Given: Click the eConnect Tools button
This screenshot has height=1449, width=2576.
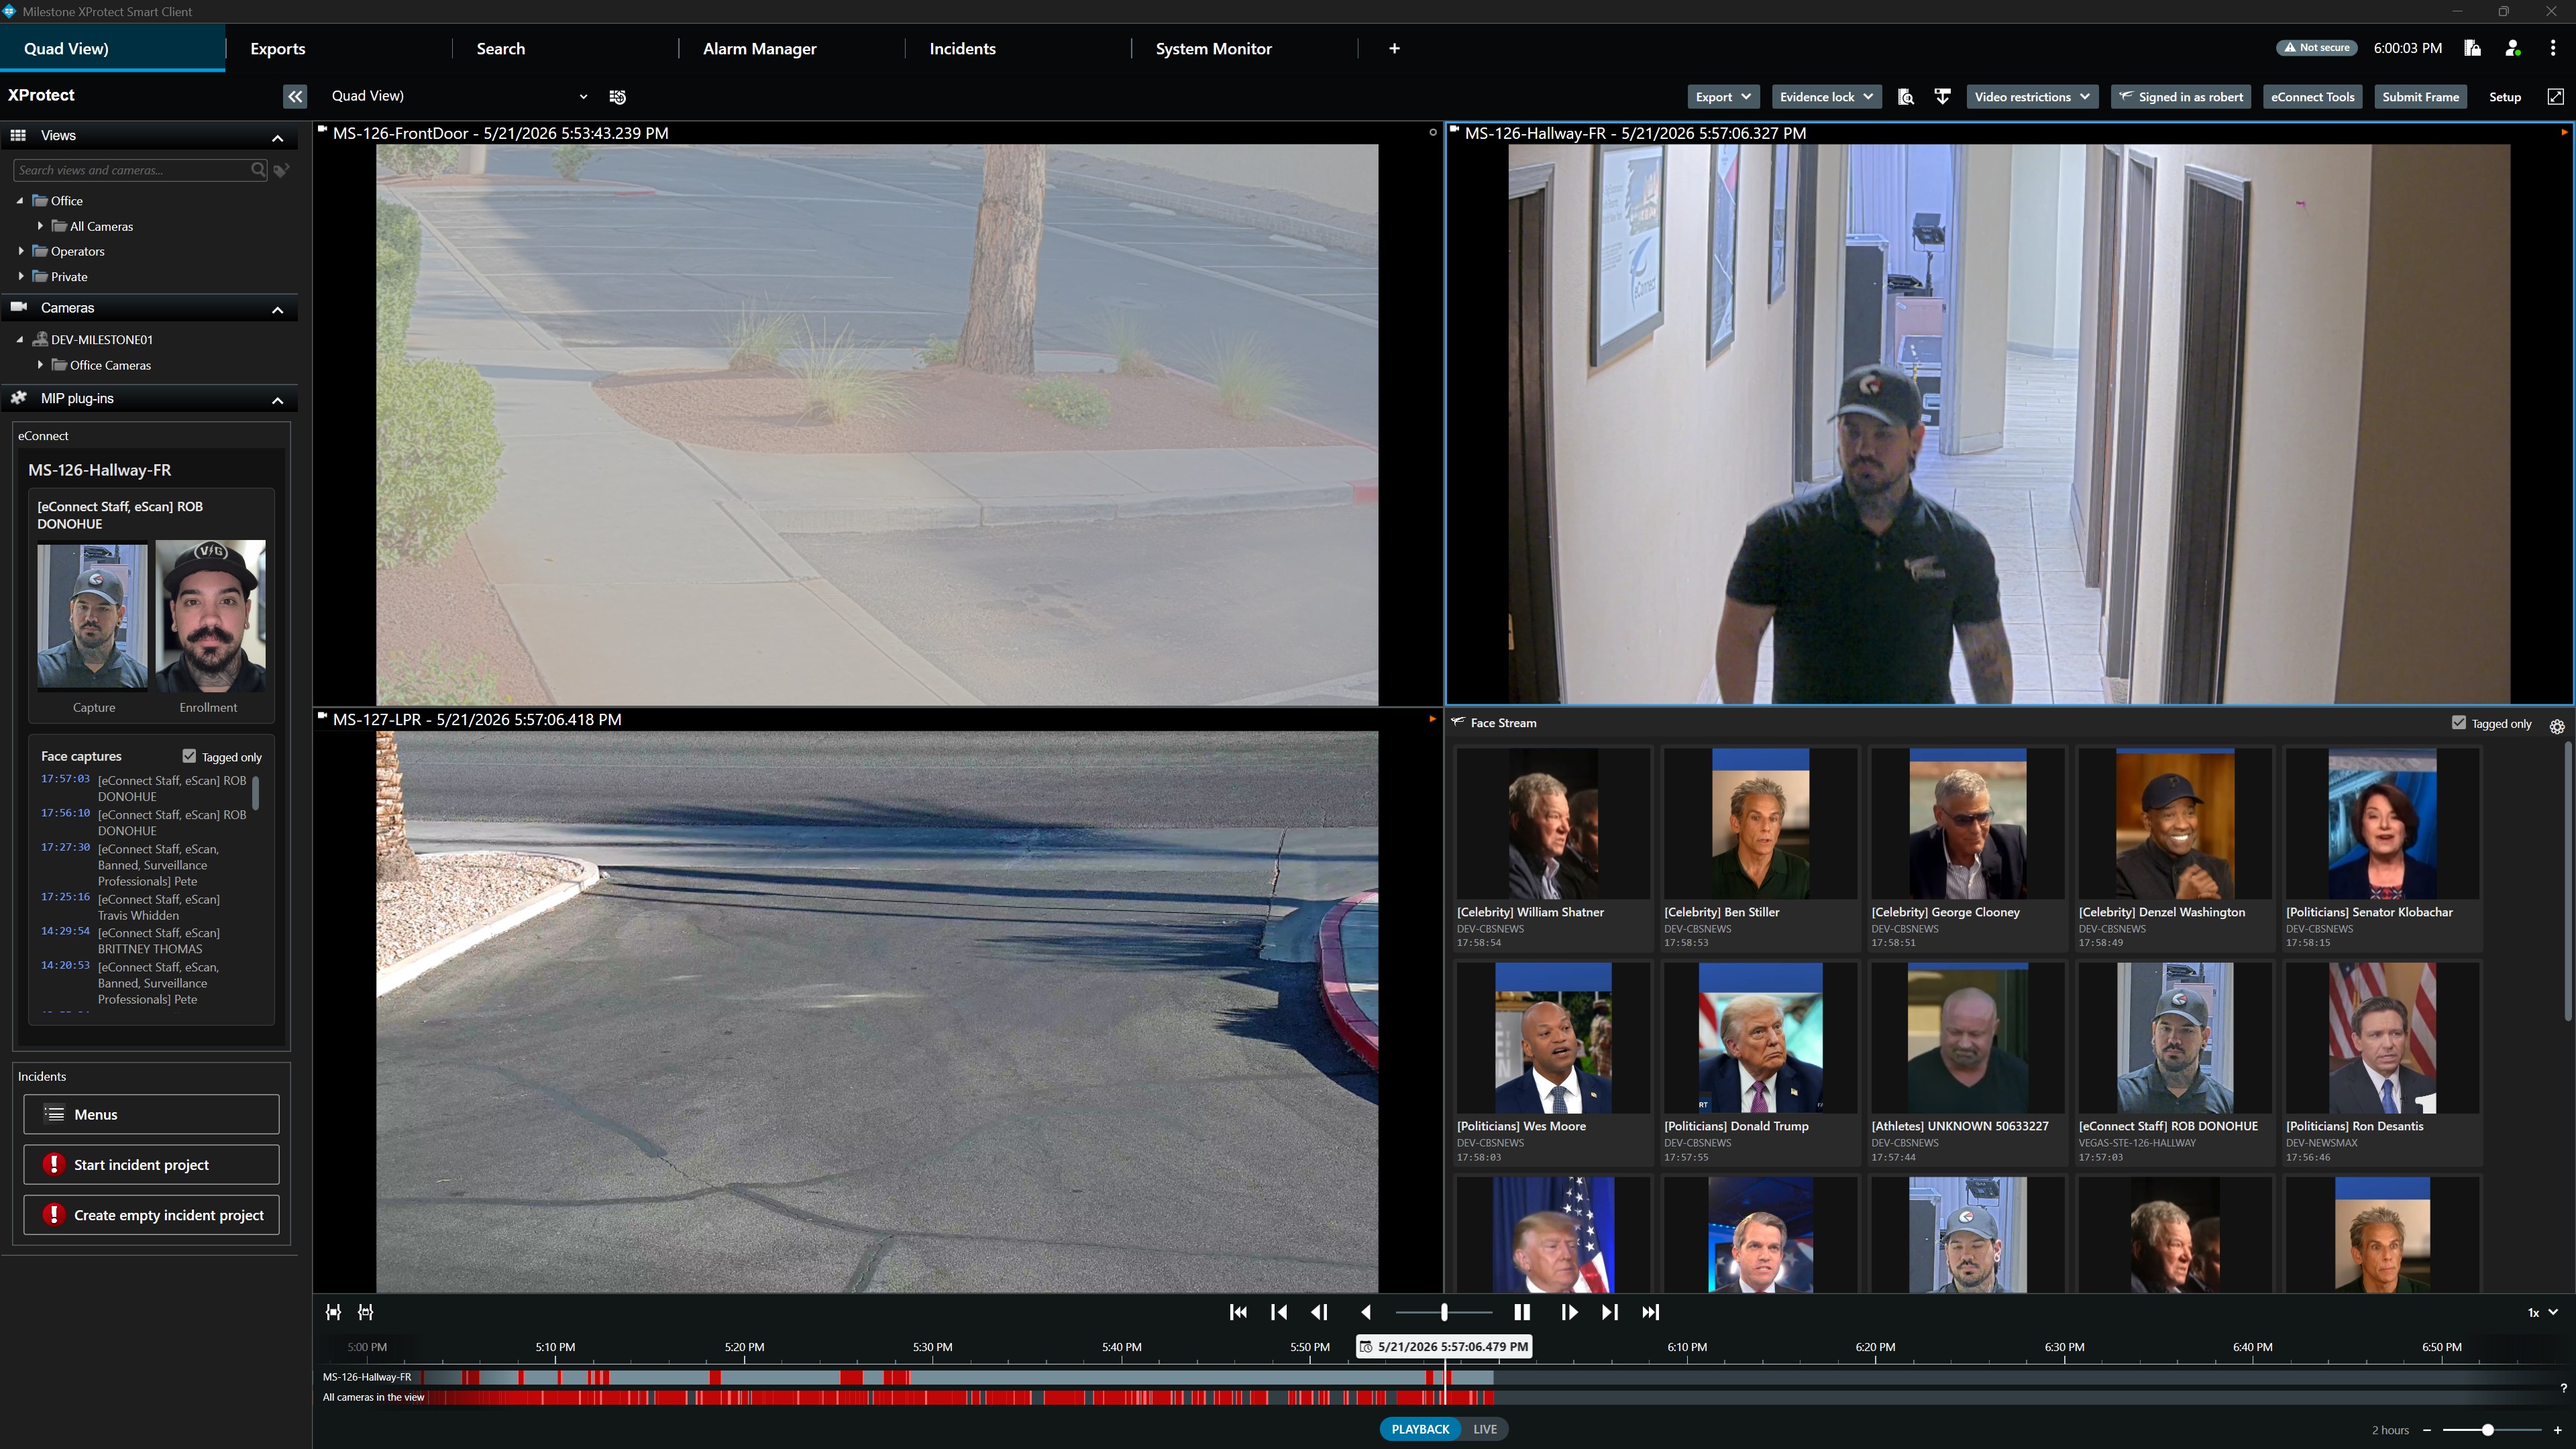Looking at the screenshot, I should (2312, 97).
